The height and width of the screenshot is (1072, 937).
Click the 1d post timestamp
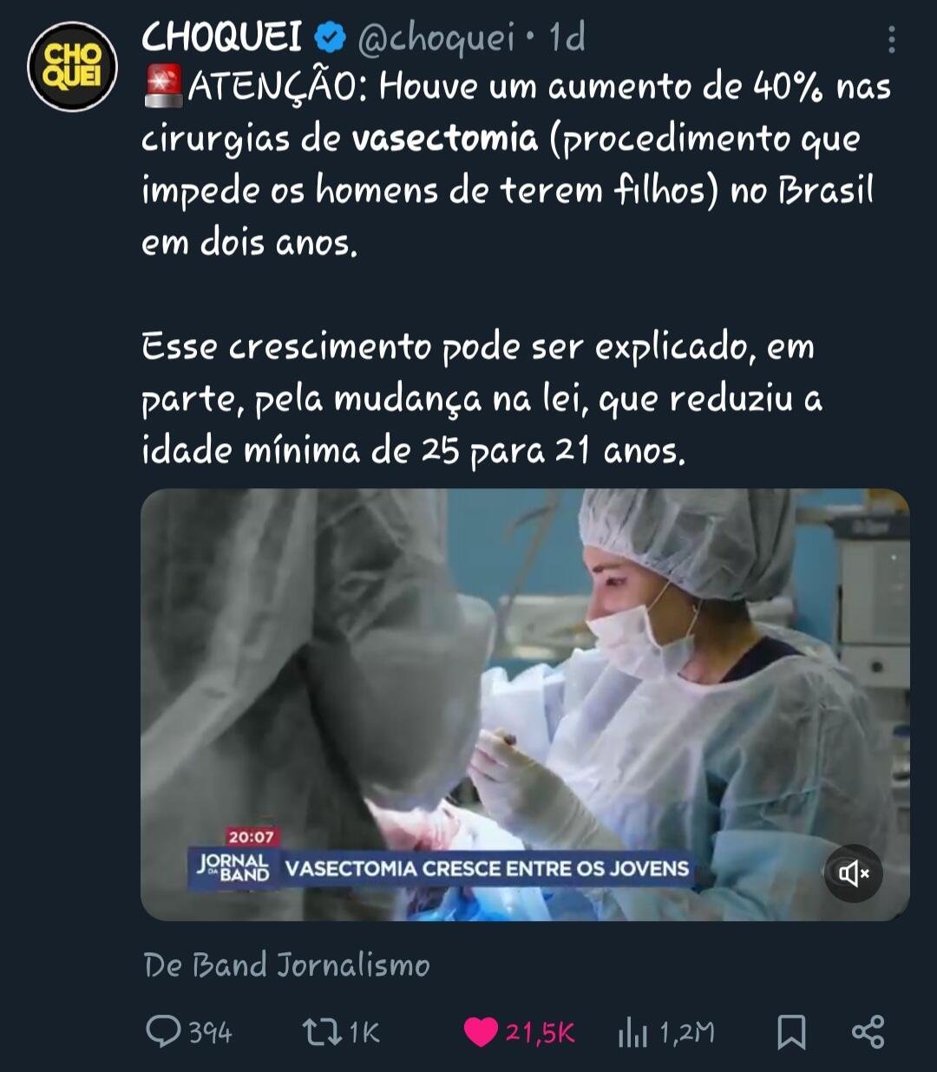(567, 38)
